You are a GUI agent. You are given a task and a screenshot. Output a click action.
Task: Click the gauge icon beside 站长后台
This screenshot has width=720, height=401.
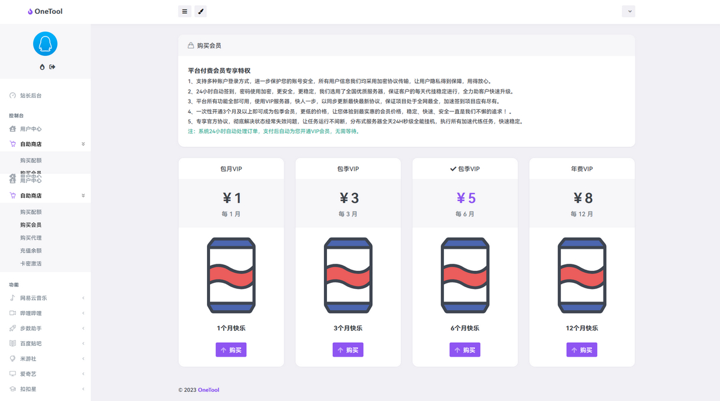13,95
